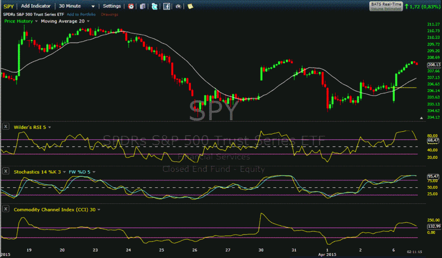The image size is (442, 258).
Task: Click the small white triangle below price scale
Action: pos(421,118)
